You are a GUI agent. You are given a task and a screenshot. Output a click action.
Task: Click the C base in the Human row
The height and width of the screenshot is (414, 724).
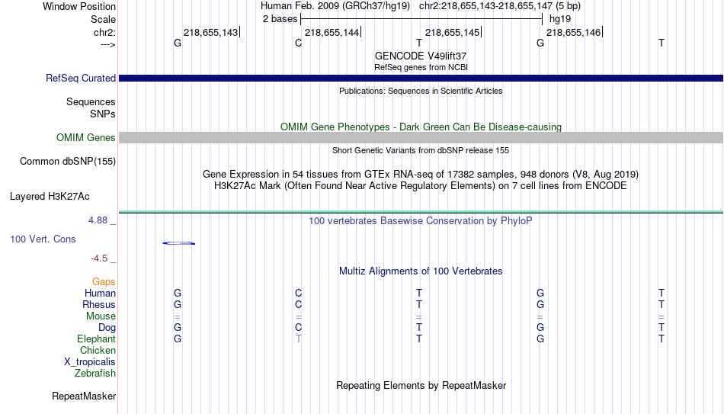[x=298, y=294]
